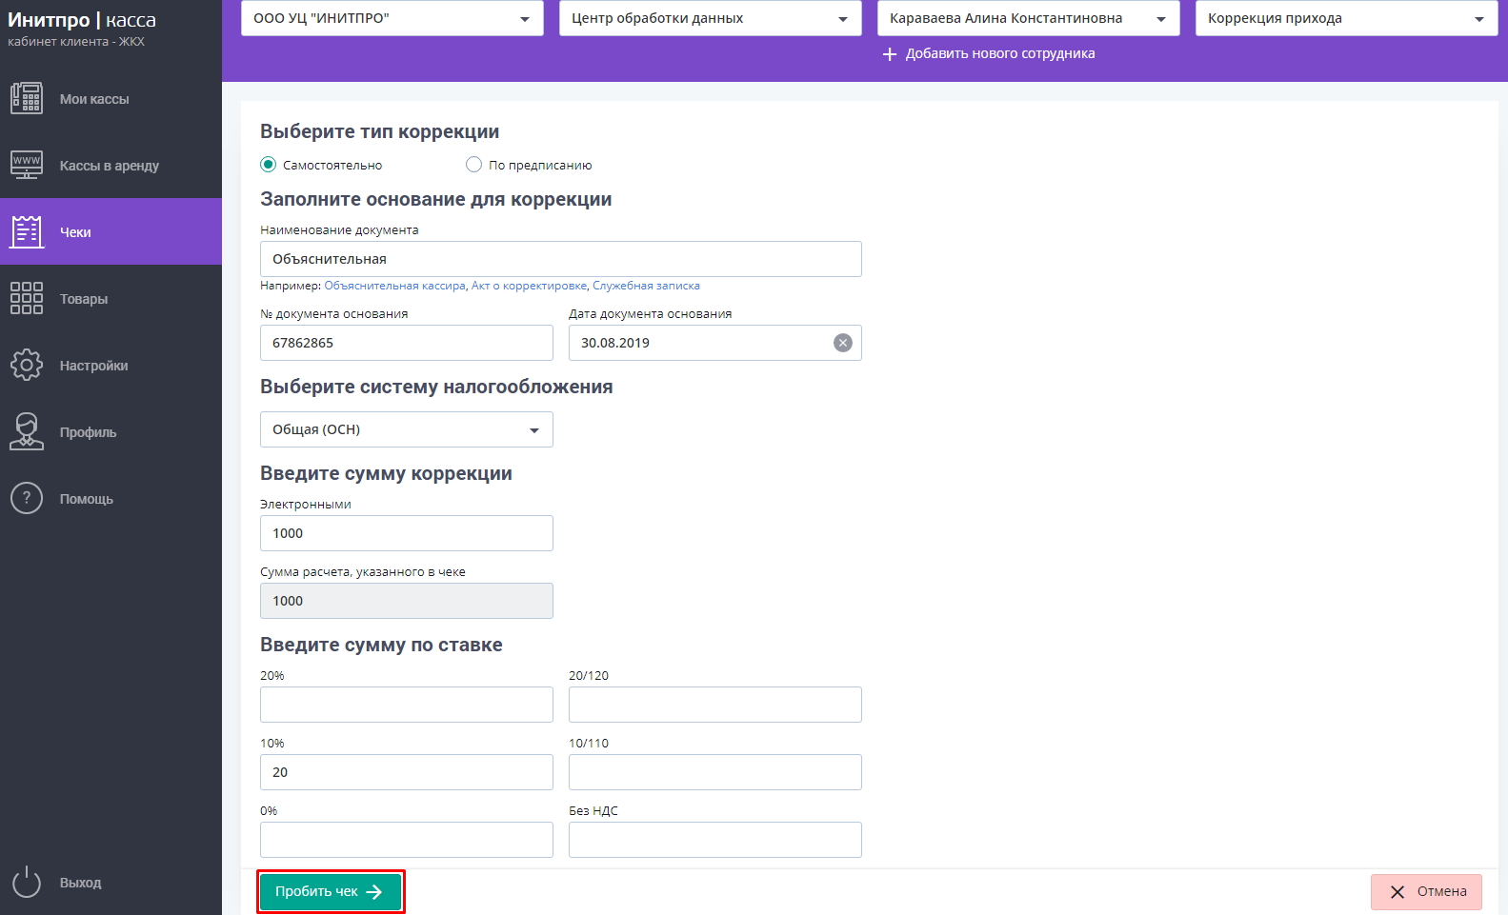Open the Коррекция прихода operation dropdown

click(x=1347, y=18)
